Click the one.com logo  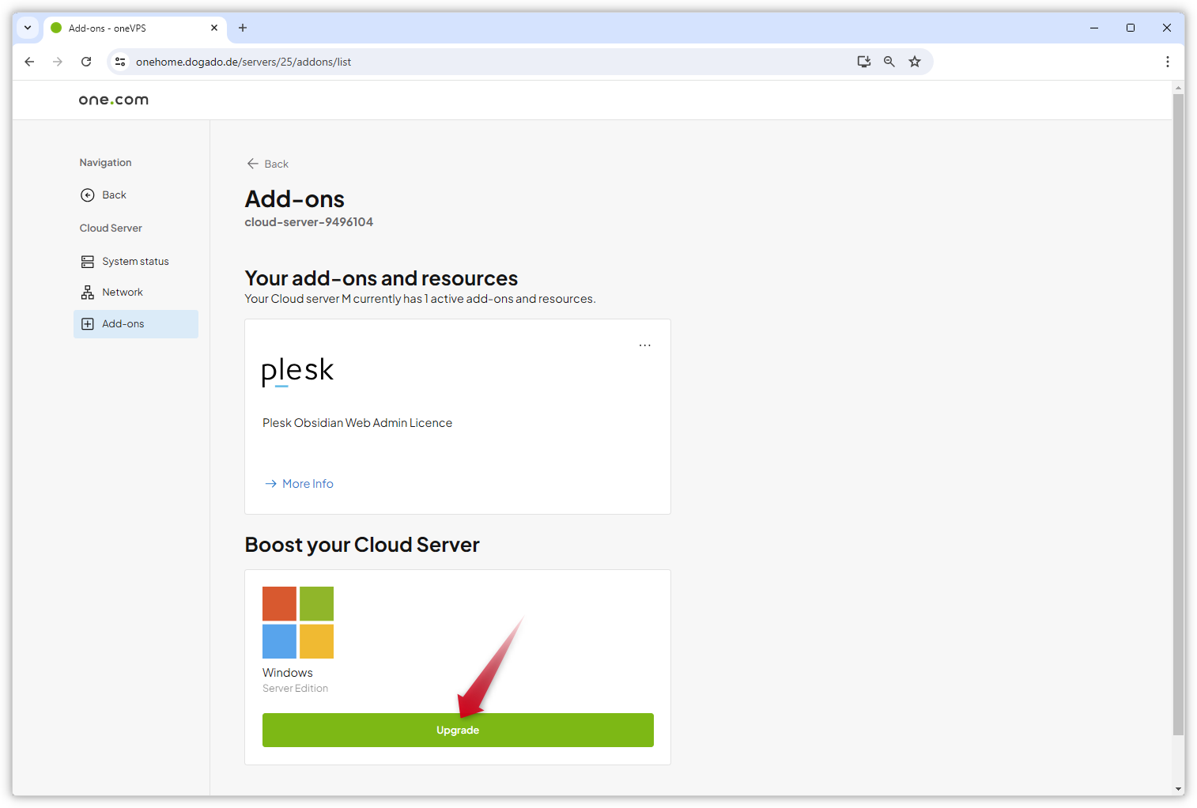[113, 100]
